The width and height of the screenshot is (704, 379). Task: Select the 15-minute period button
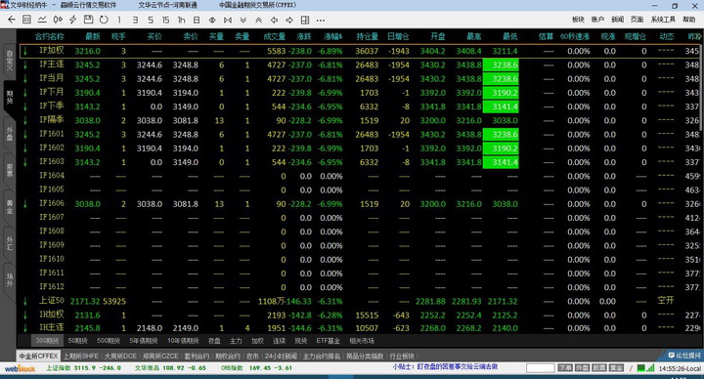(165, 20)
